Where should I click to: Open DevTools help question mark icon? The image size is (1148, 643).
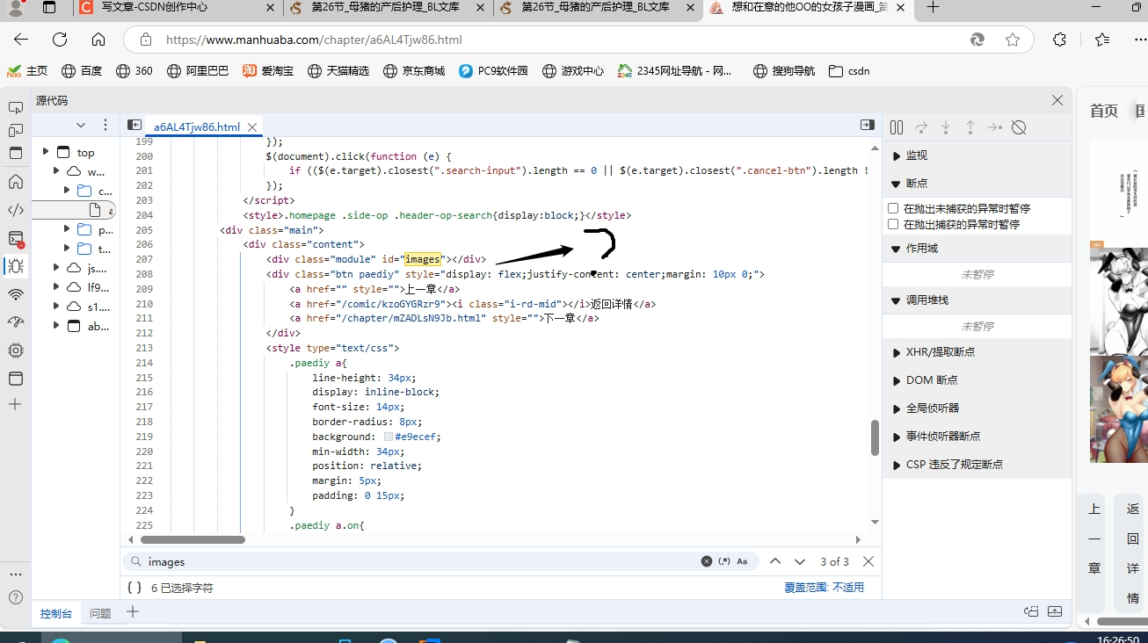[16, 597]
